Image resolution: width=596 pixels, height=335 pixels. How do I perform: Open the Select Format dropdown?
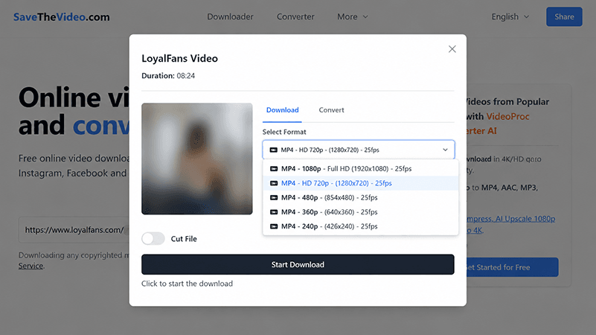[x=359, y=150]
